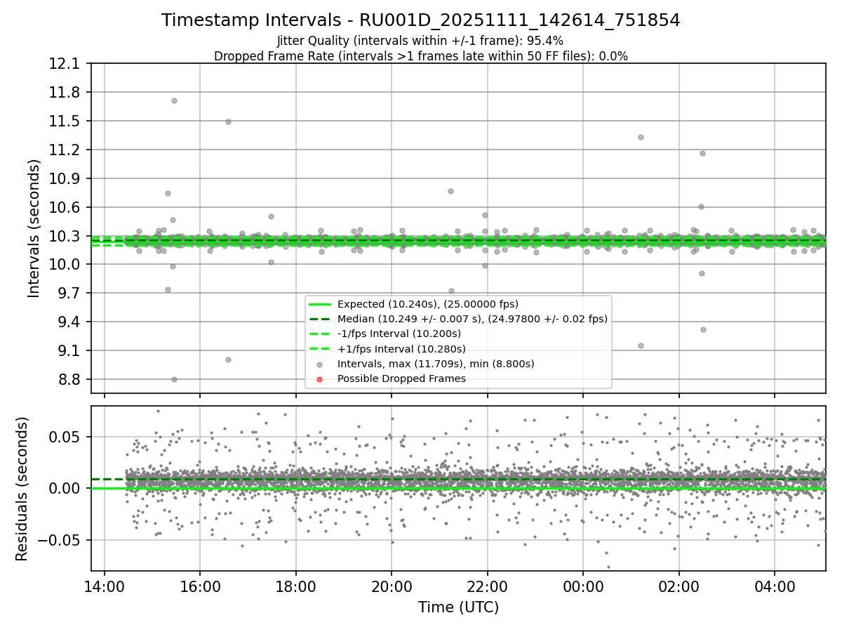Viewport: 842px width, 632px height.
Task: Click the Intervals (seconds) y-axis label
Action: [34, 228]
